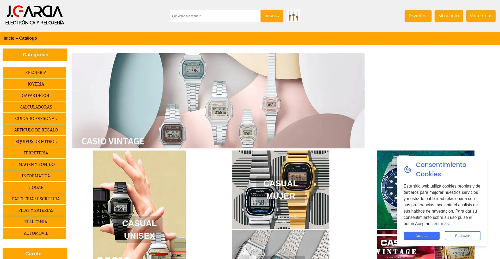Open the Casual Unisex category tile
This screenshot has height=259, width=500.
pos(139,205)
